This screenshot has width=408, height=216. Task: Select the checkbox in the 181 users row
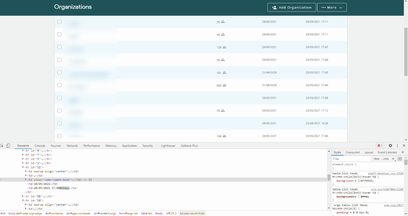pyautogui.click(x=59, y=72)
